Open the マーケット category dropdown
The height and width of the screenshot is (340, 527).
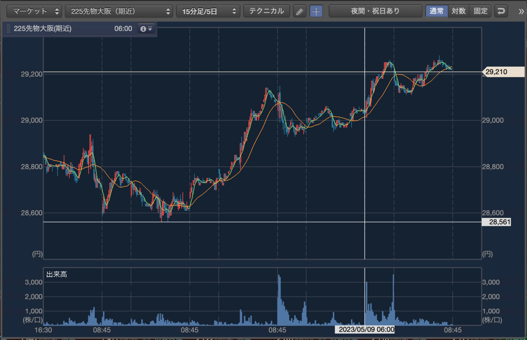click(34, 11)
